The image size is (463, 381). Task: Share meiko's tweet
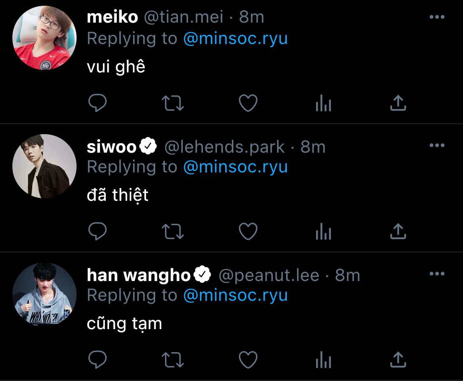[398, 103]
